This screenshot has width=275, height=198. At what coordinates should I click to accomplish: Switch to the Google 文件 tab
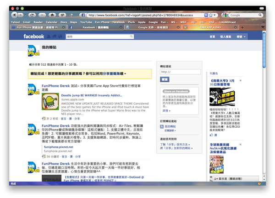point(153,27)
